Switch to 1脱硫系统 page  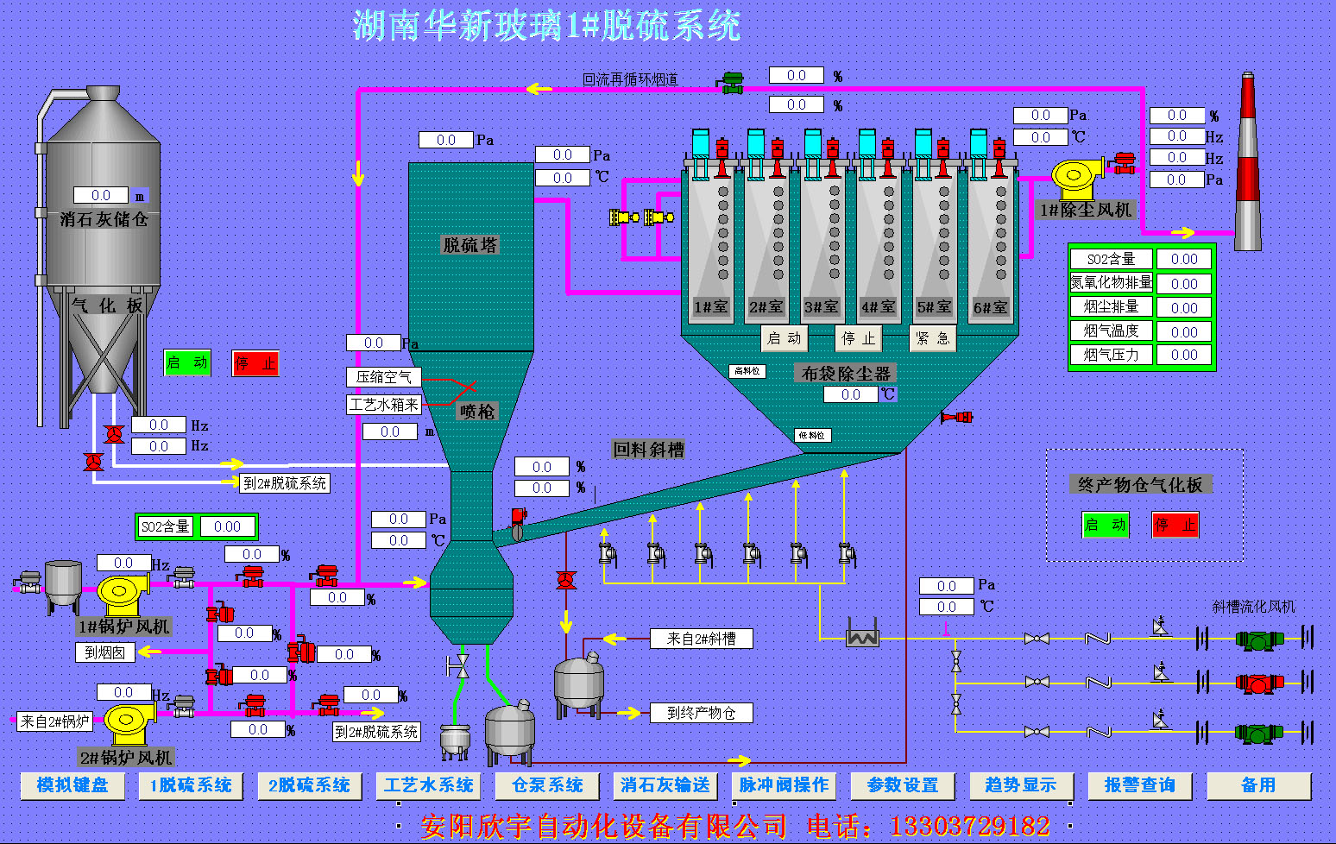pyautogui.click(x=191, y=785)
